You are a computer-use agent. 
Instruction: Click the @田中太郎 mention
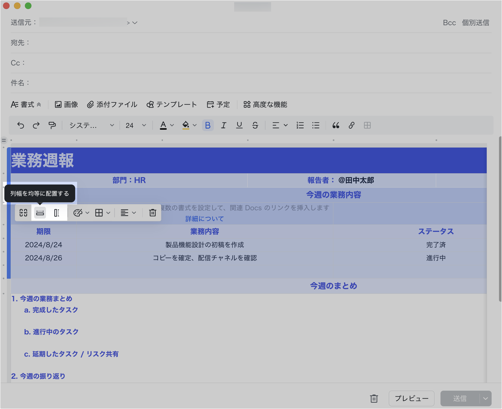[356, 180]
